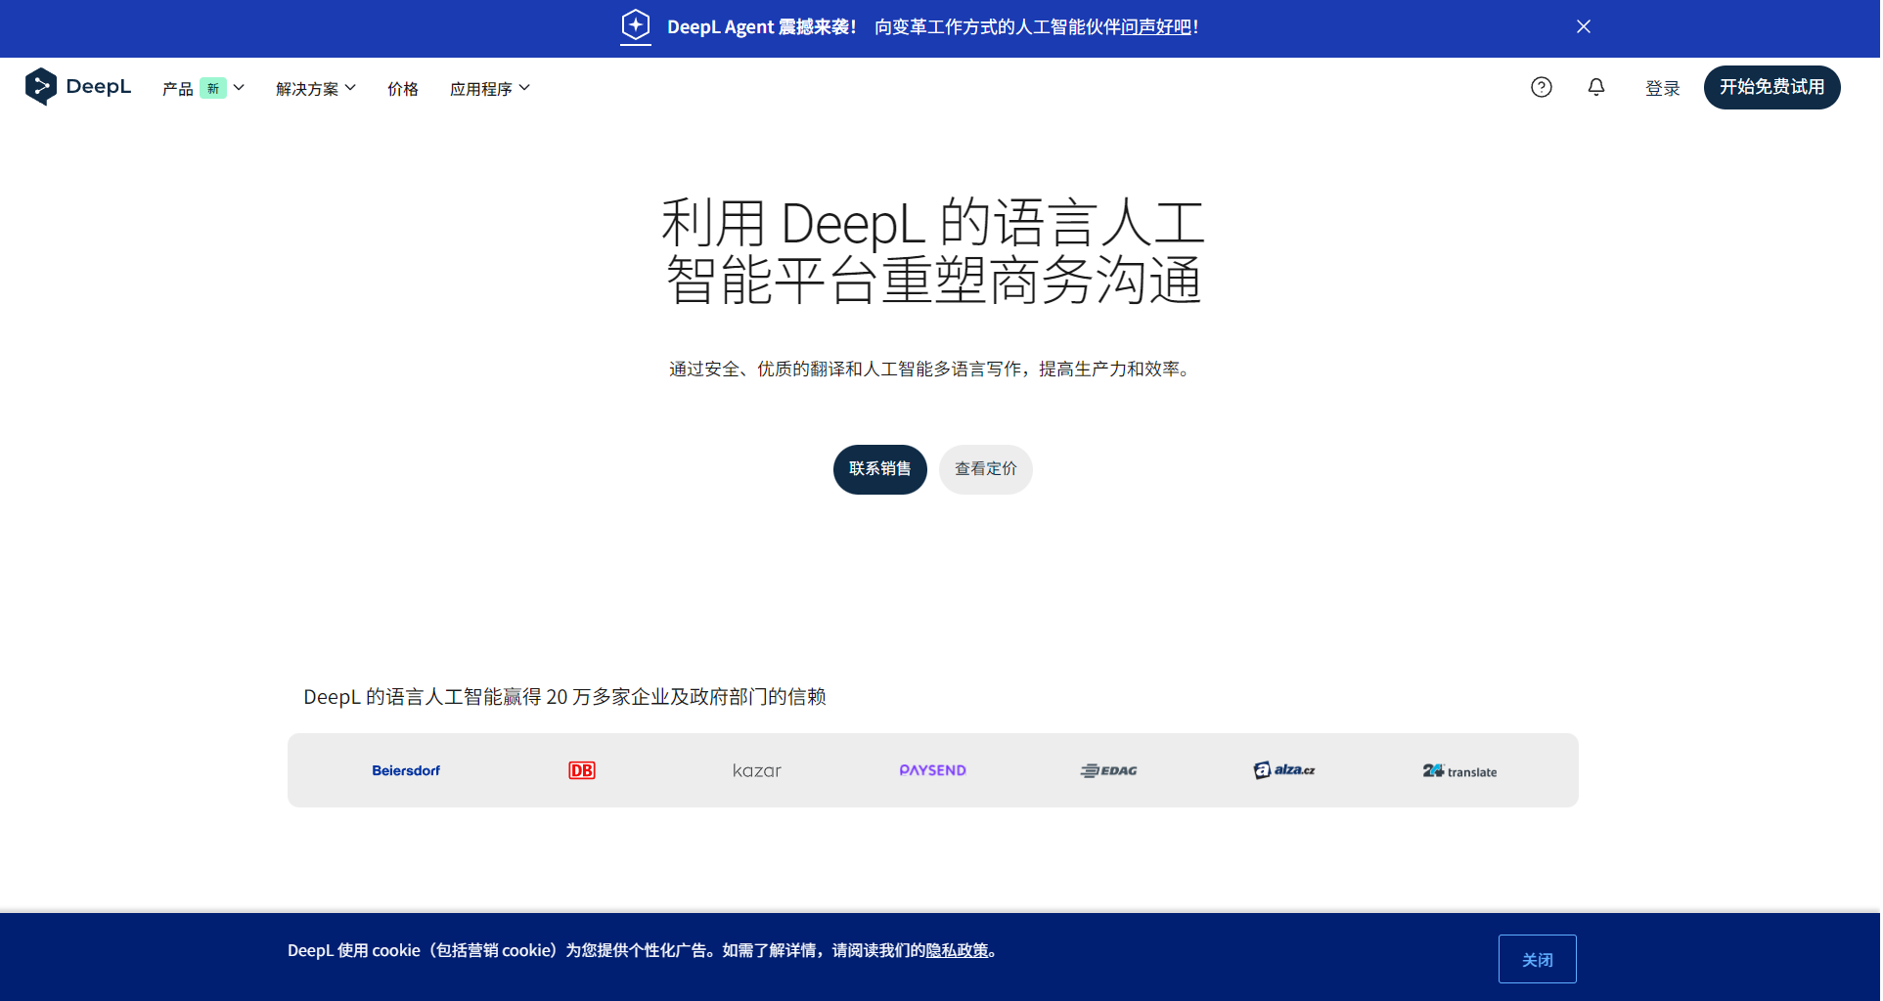Click the Beiersdorf company logo
This screenshot has width=1883, height=1001.
(405, 770)
